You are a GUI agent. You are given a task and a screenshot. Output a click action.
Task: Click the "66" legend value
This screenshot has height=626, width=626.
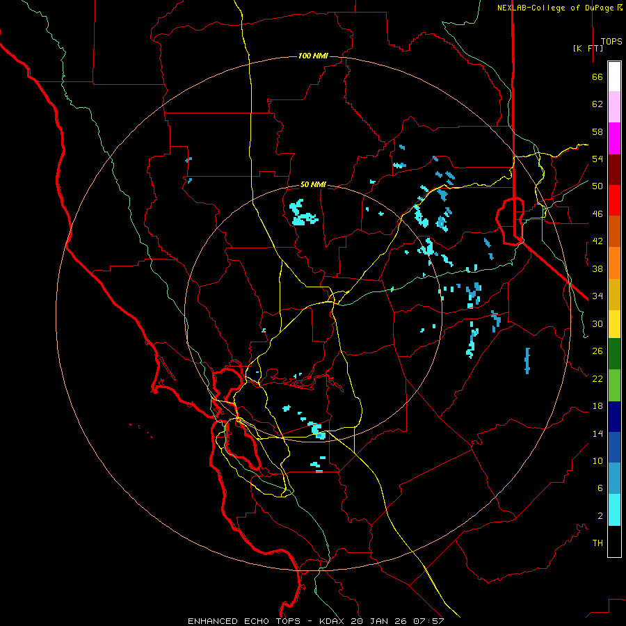point(597,77)
